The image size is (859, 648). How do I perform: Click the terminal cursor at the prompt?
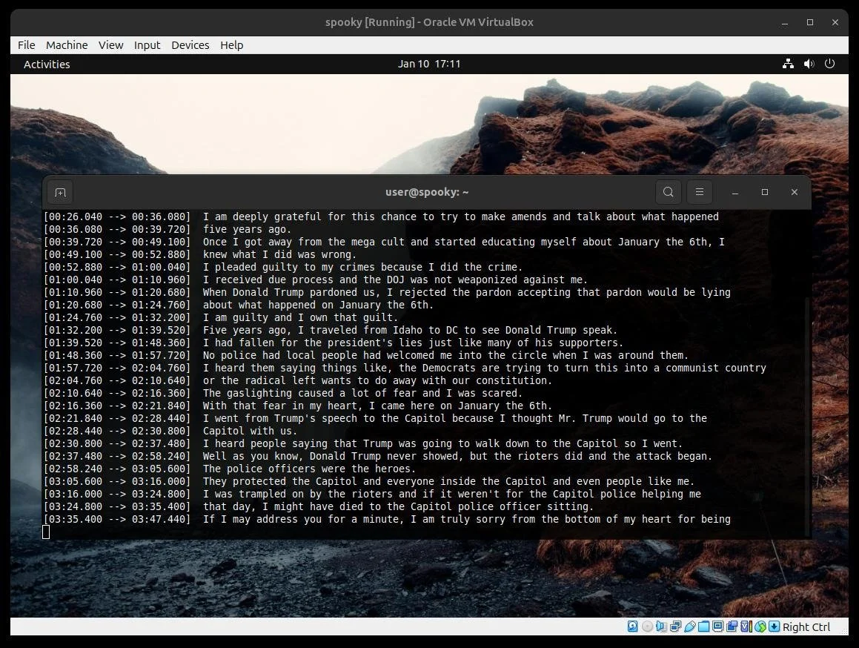tap(46, 532)
